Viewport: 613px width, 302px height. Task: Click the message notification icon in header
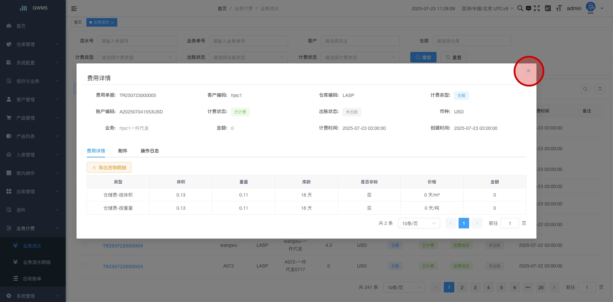(528, 9)
